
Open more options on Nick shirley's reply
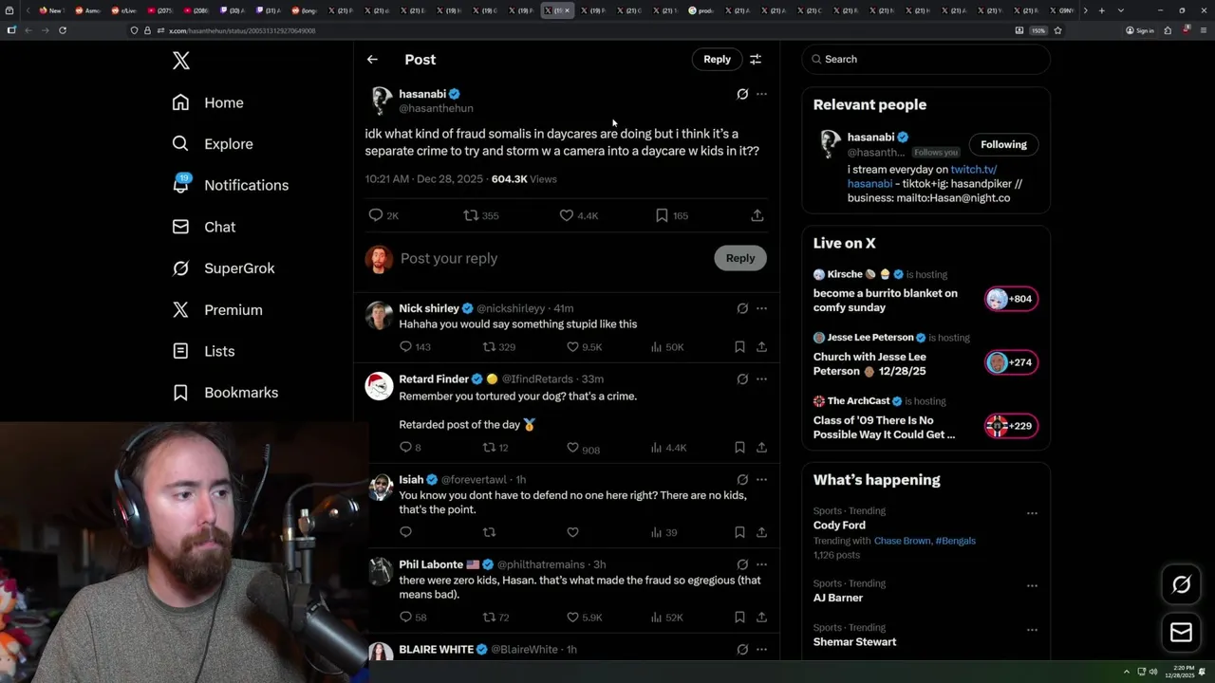[x=761, y=308]
